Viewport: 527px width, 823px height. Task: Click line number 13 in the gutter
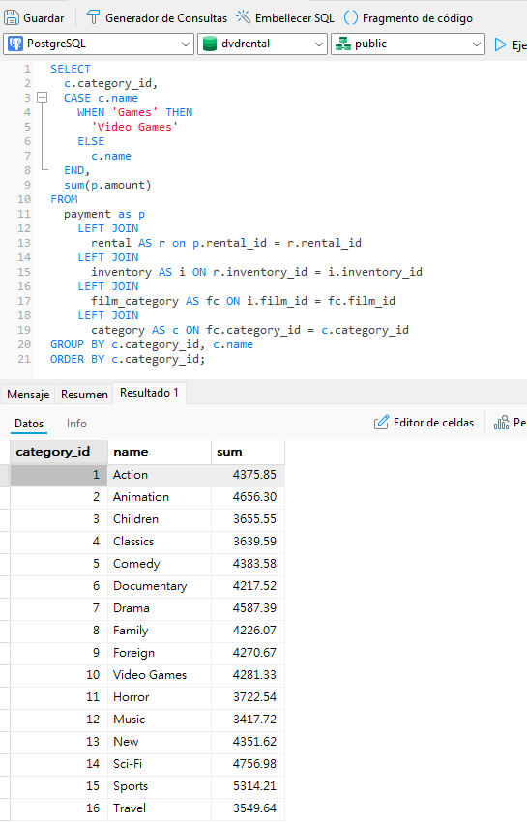(x=24, y=243)
